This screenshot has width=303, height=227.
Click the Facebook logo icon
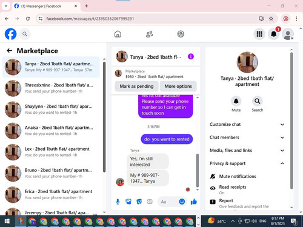pyautogui.click(x=10, y=34)
